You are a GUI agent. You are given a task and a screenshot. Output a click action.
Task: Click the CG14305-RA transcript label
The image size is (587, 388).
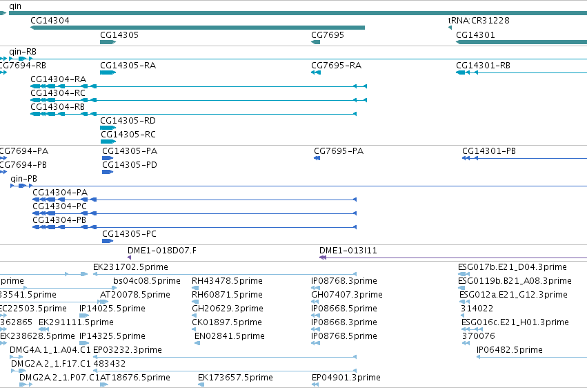pos(128,65)
